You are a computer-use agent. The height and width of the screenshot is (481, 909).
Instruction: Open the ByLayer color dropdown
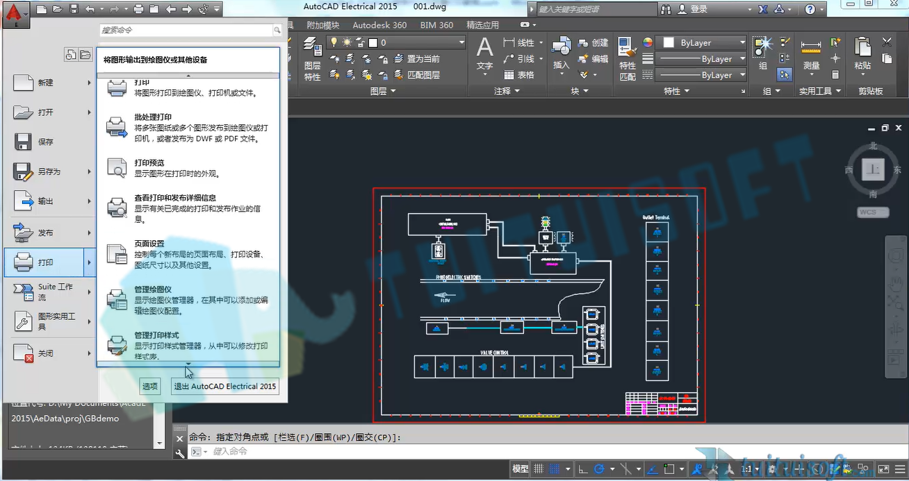(703, 42)
